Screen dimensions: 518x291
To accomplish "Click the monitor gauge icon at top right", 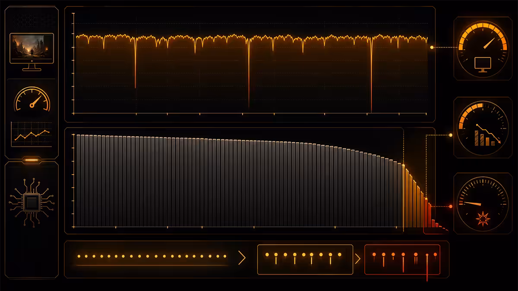I will click(x=483, y=49).
